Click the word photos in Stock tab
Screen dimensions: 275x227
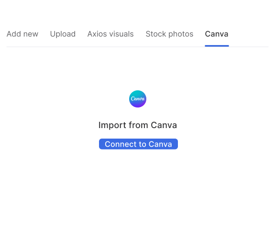click(181, 34)
